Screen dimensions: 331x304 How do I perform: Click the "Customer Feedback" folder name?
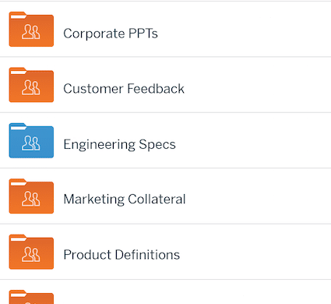pos(124,89)
